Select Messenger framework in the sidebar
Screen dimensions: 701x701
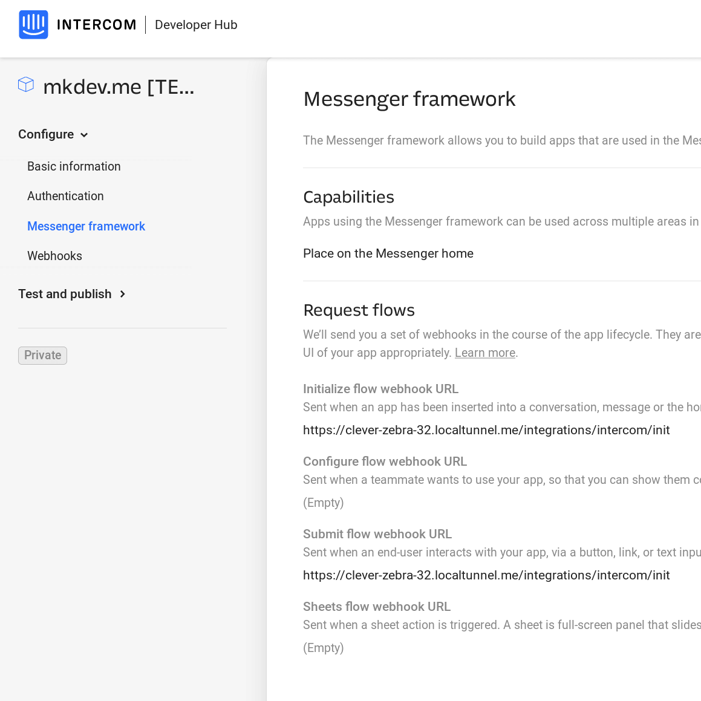(x=86, y=226)
